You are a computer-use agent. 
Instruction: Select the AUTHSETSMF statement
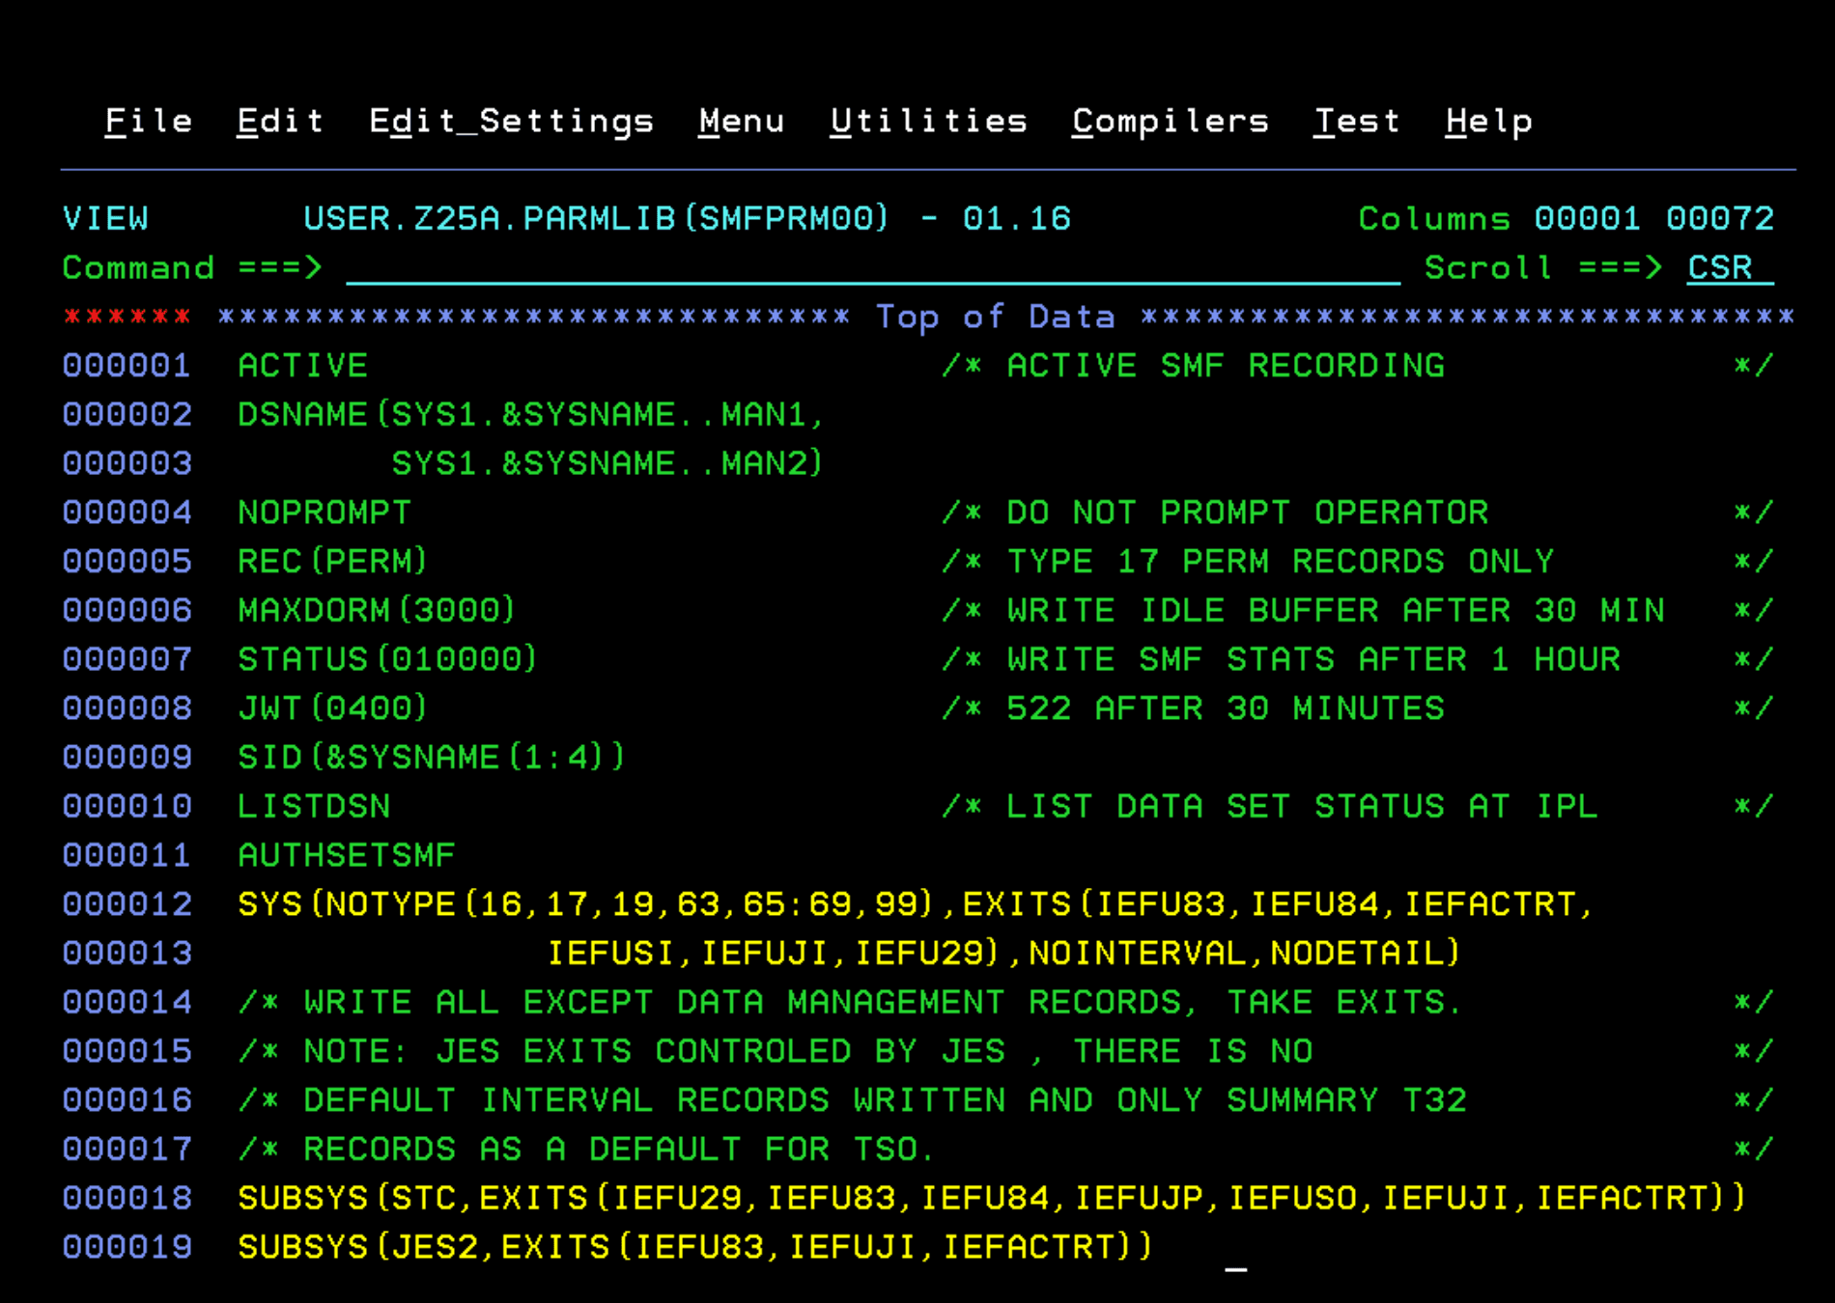347,854
